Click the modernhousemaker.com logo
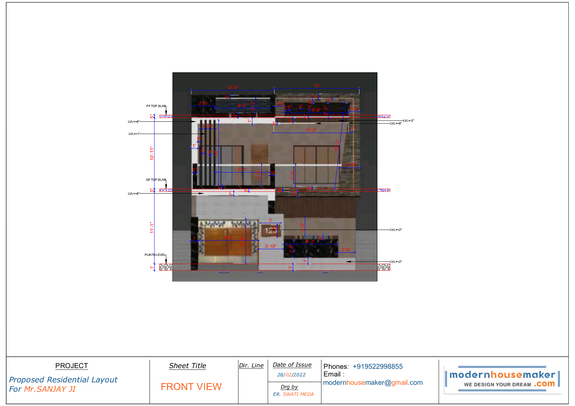 (x=503, y=379)
